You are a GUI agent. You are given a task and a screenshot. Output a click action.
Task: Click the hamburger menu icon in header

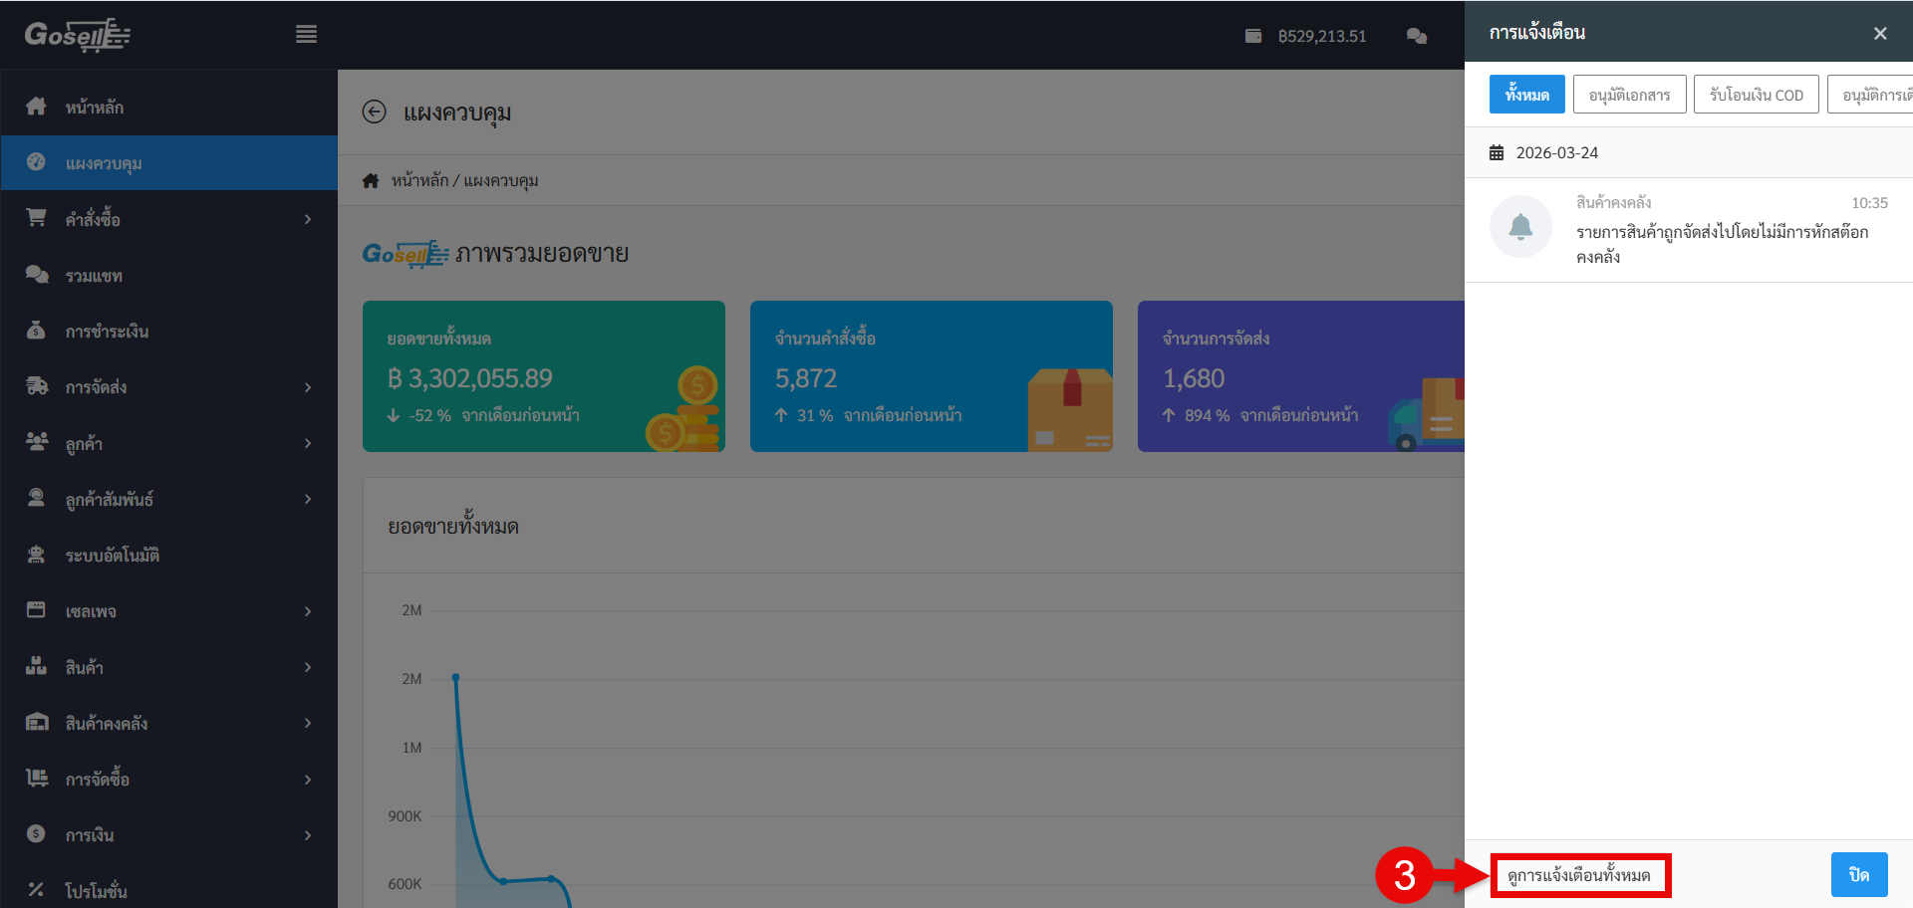306,35
